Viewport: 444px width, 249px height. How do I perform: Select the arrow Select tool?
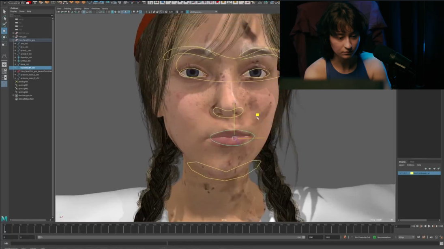[x=4, y=11]
